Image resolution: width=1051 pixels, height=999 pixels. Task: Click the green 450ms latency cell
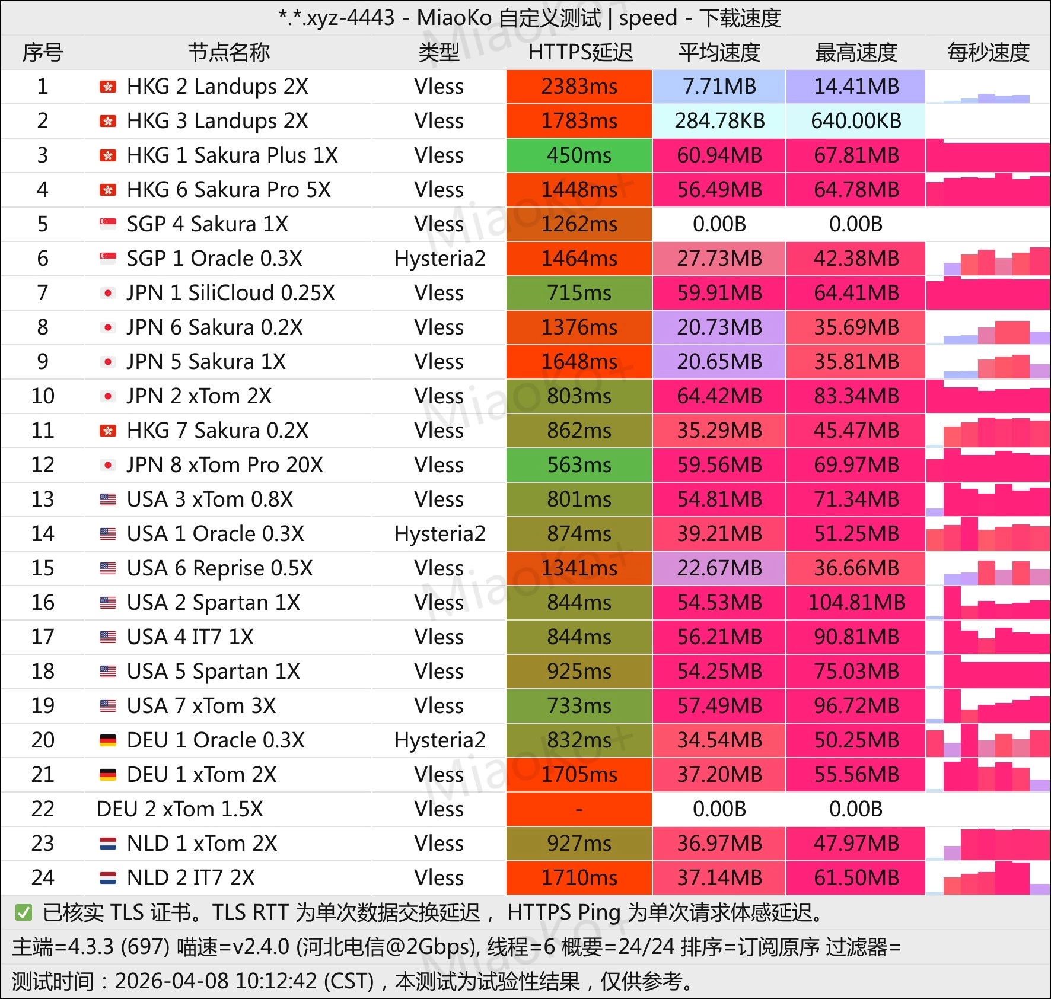(578, 155)
